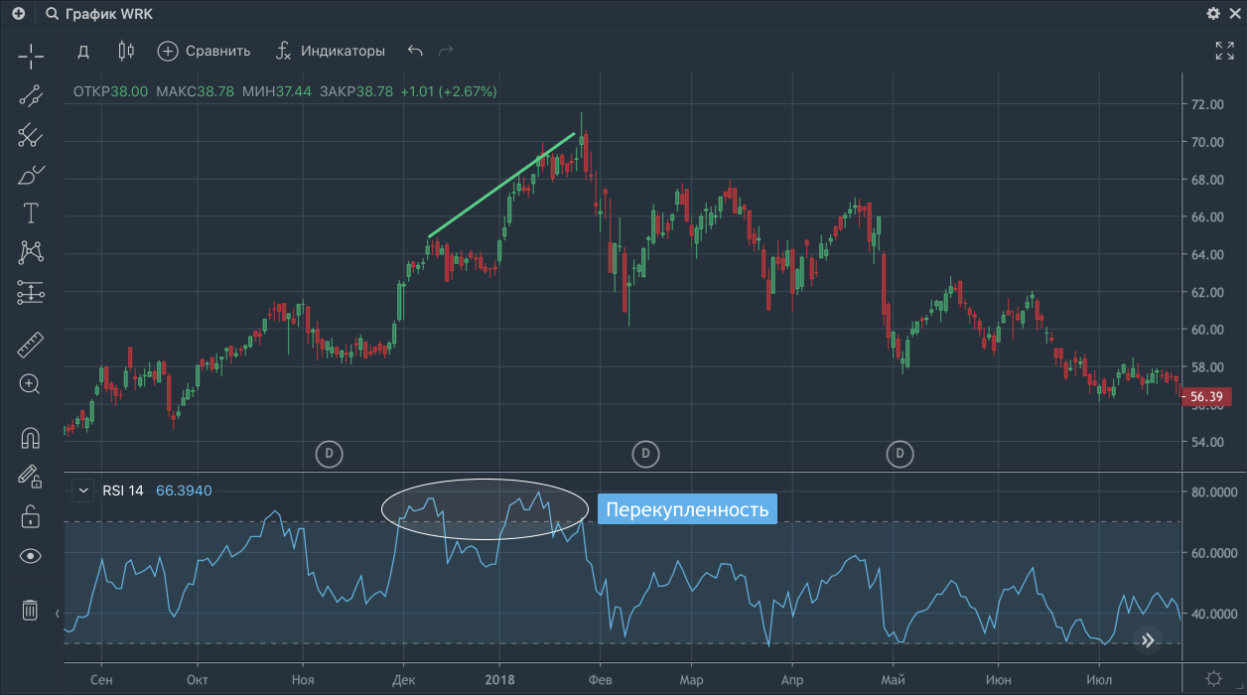The height and width of the screenshot is (695, 1247).
Task: Click the ЗАКР closing price value 38.78
Action: click(x=374, y=91)
